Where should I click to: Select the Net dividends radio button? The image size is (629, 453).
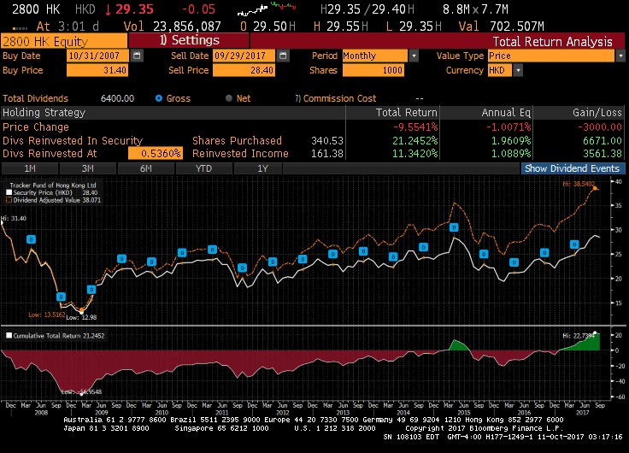click(229, 98)
